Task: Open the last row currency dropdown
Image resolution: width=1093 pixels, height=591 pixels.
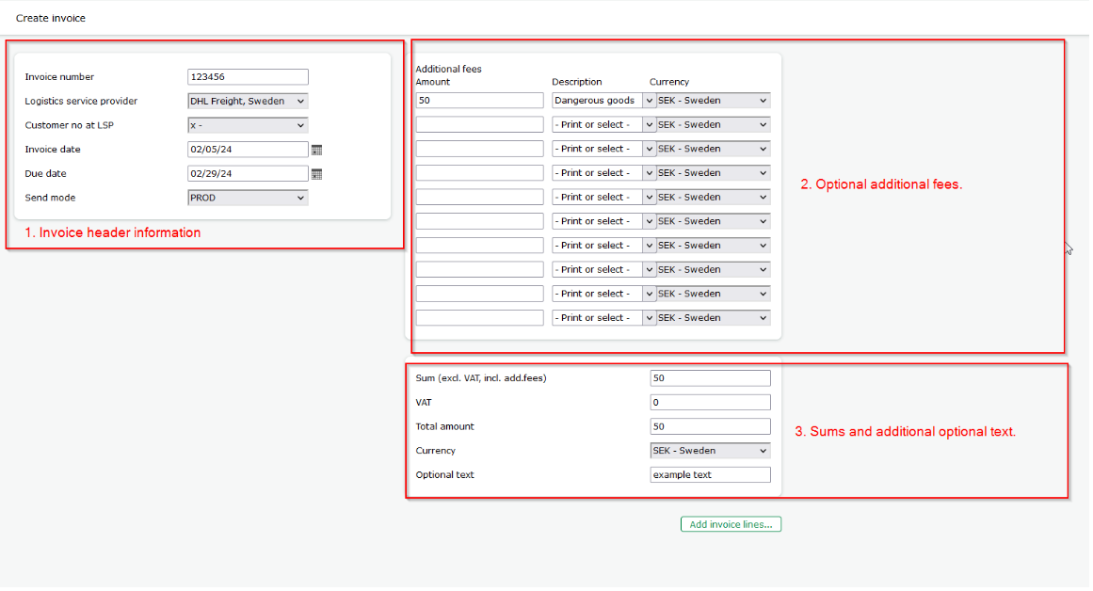Action: 713,318
